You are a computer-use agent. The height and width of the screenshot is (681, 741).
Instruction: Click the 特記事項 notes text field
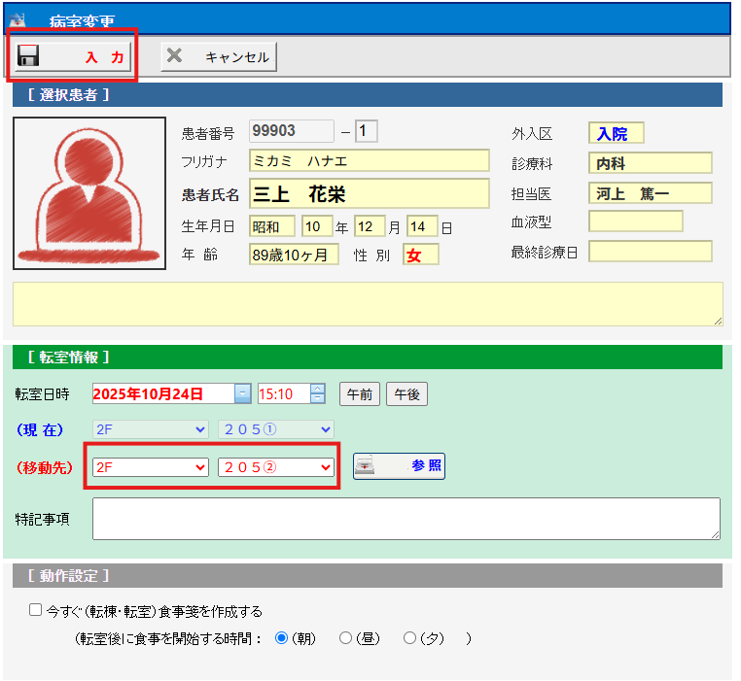(406, 519)
